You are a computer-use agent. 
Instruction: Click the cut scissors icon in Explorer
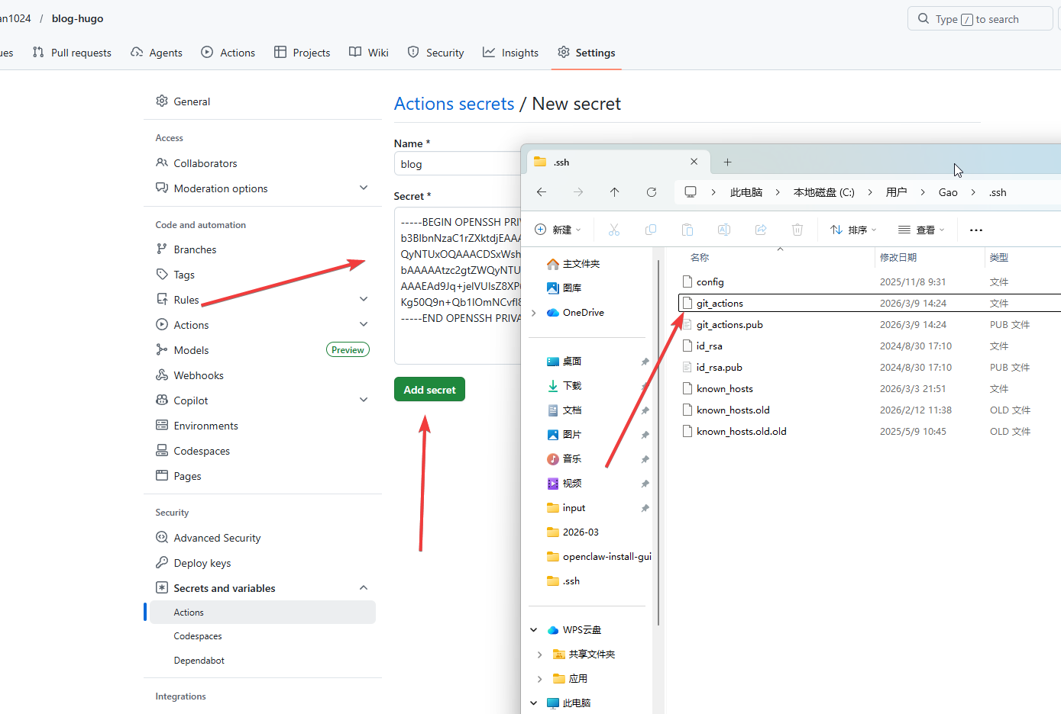(x=614, y=230)
